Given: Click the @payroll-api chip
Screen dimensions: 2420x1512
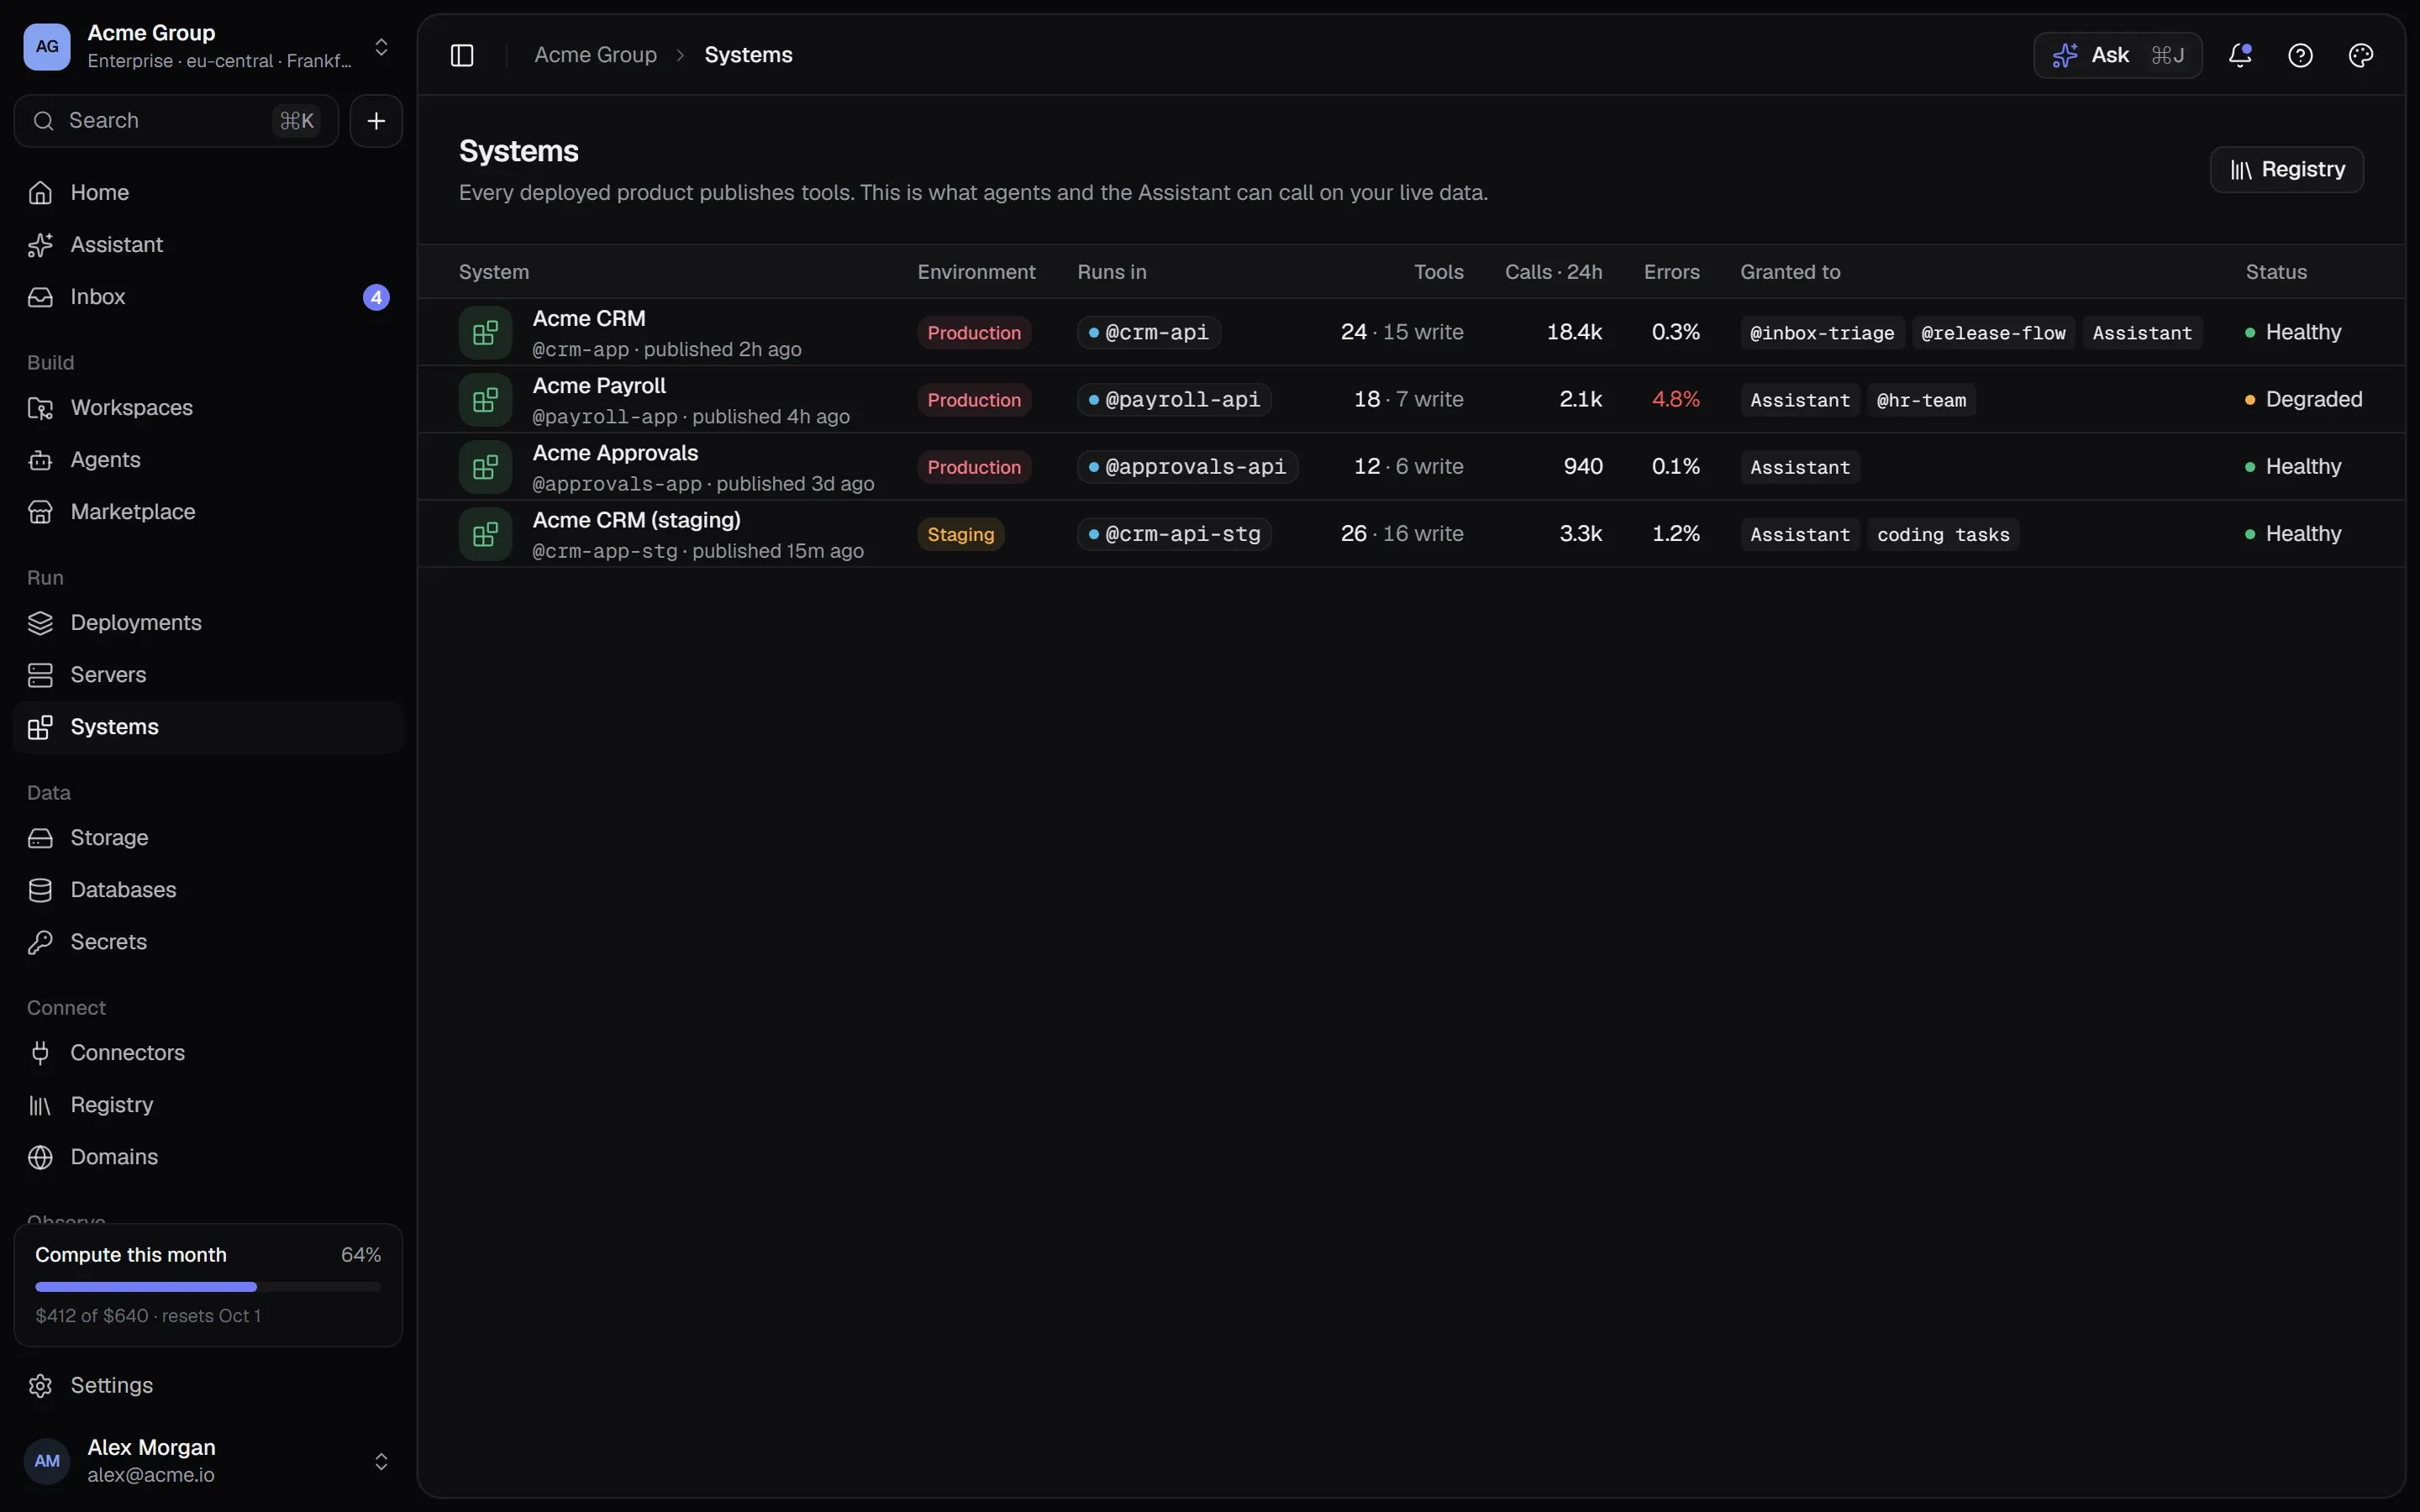Looking at the screenshot, I should point(1174,400).
